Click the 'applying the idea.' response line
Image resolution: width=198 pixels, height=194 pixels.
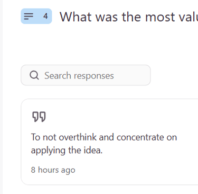coord(67,151)
